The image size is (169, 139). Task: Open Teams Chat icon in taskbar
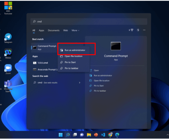click(x=82, y=135)
